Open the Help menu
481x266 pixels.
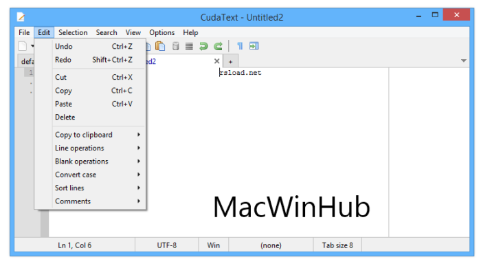click(x=190, y=32)
